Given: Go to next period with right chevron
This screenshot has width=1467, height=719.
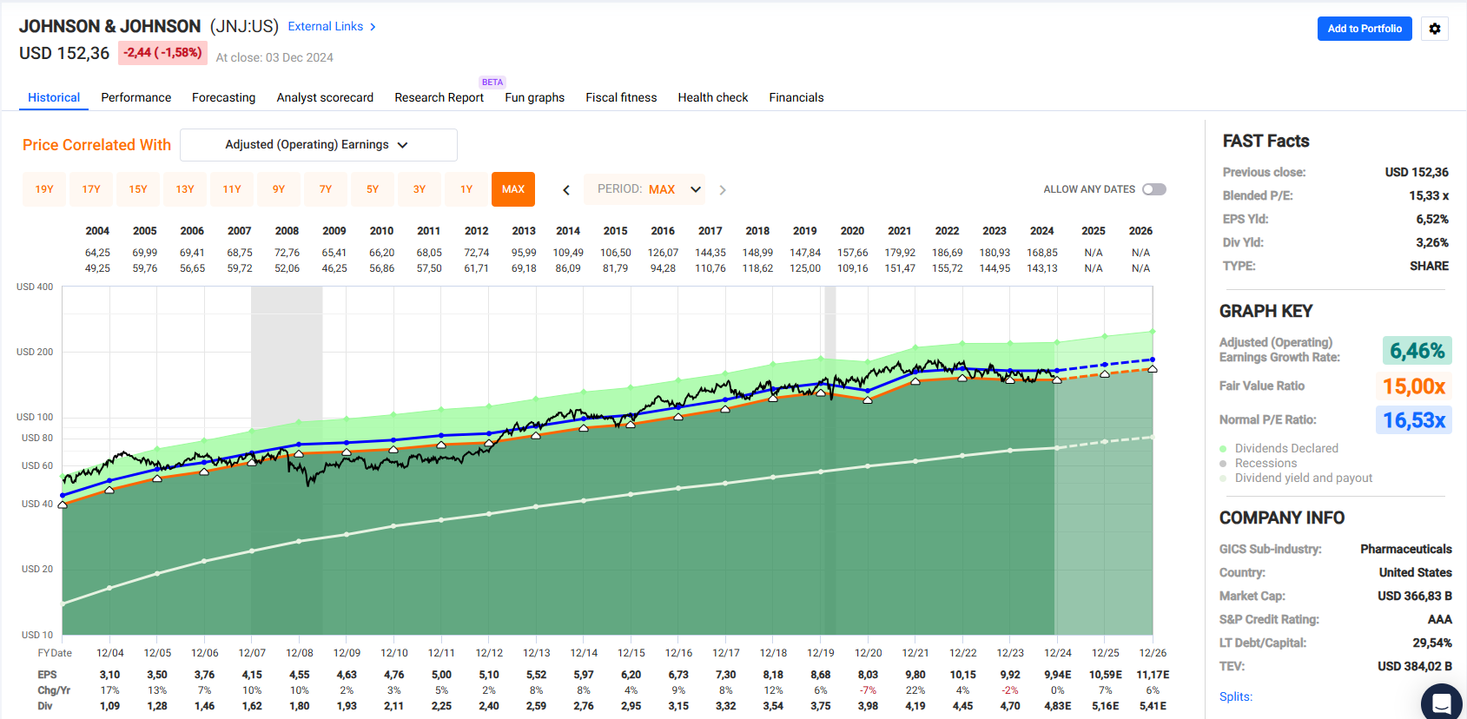Looking at the screenshot, I should pyautogui.click(x=723, y=189).
